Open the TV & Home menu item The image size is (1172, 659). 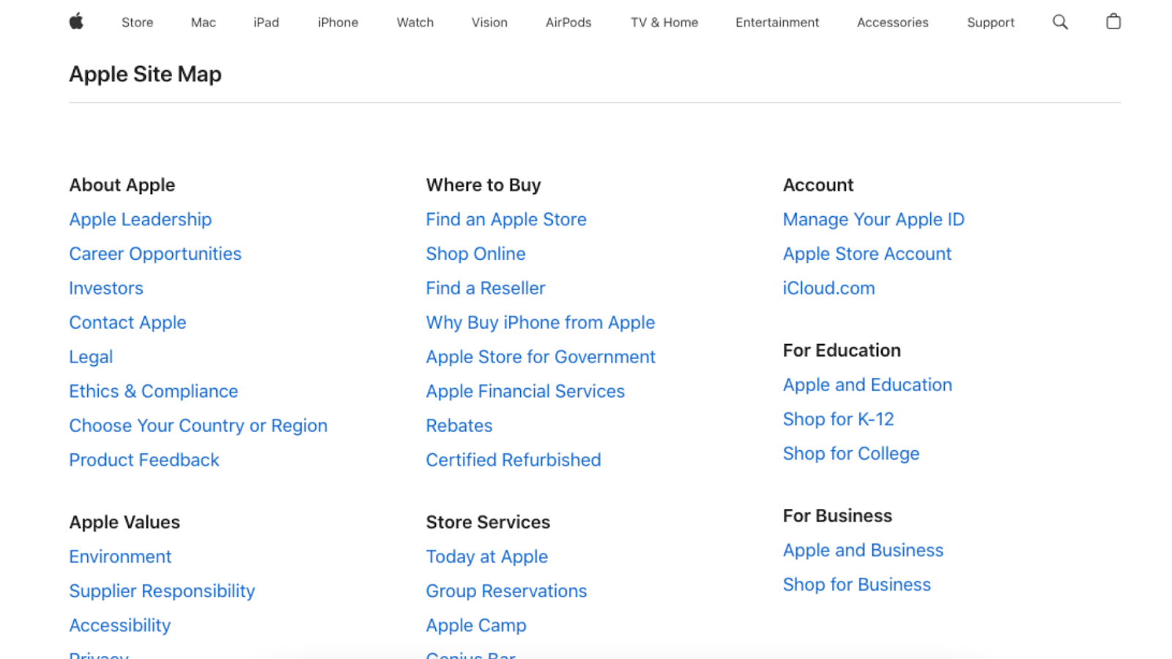click(664, 23)
